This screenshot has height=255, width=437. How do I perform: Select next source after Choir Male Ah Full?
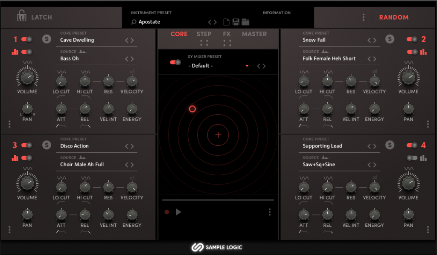click(x=132, y=165)
